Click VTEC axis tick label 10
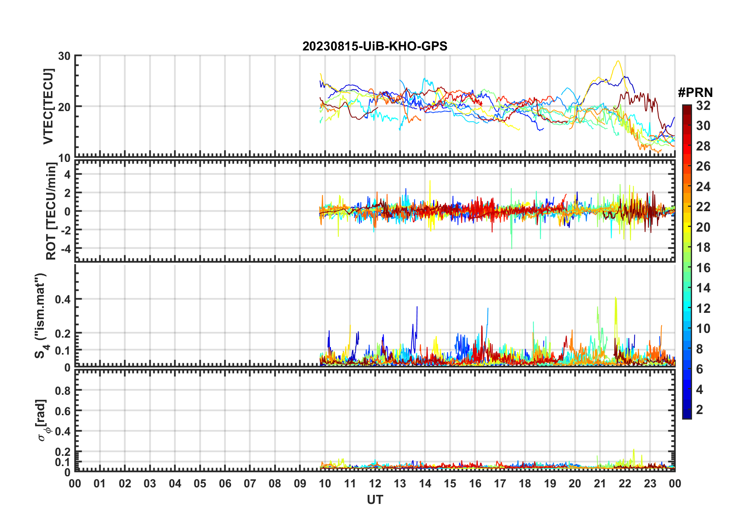Viewport: 750px width, 524px height. [x=64, y=158]
